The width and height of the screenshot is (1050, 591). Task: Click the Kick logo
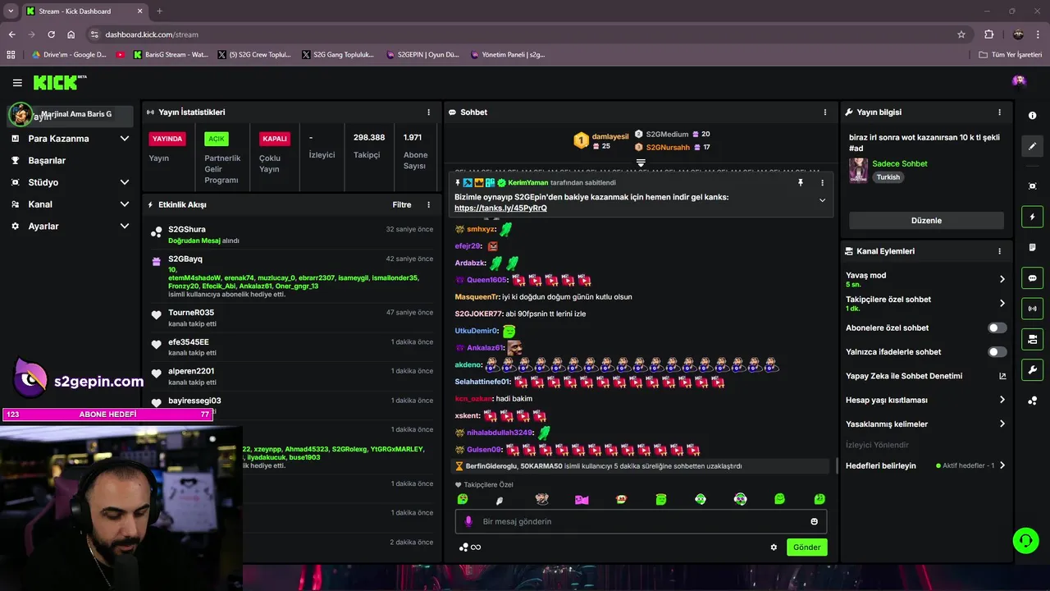pyautogui.click(x=59, y=82)
